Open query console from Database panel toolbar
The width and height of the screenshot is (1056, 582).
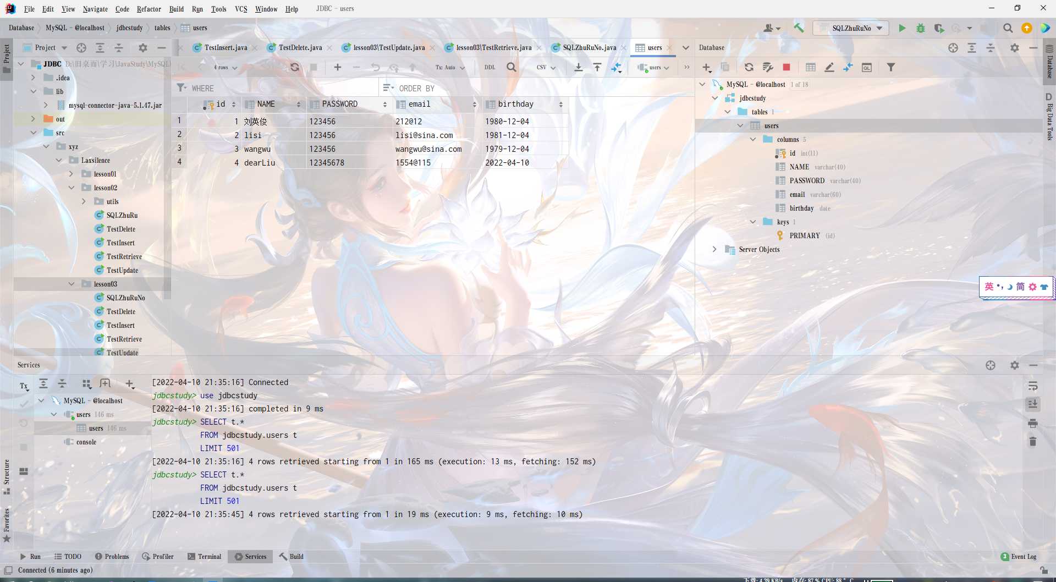[x=867, y=67]
